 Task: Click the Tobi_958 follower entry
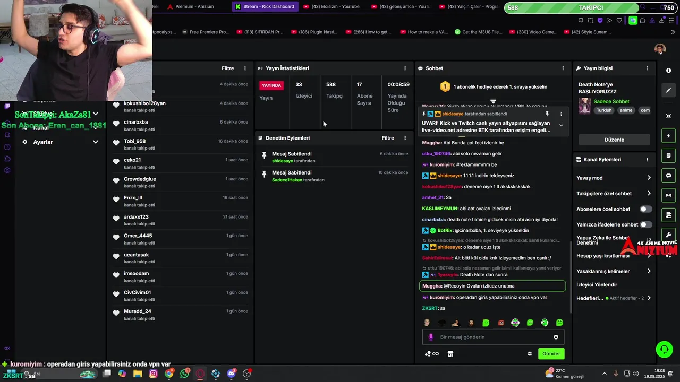(181, 144)
